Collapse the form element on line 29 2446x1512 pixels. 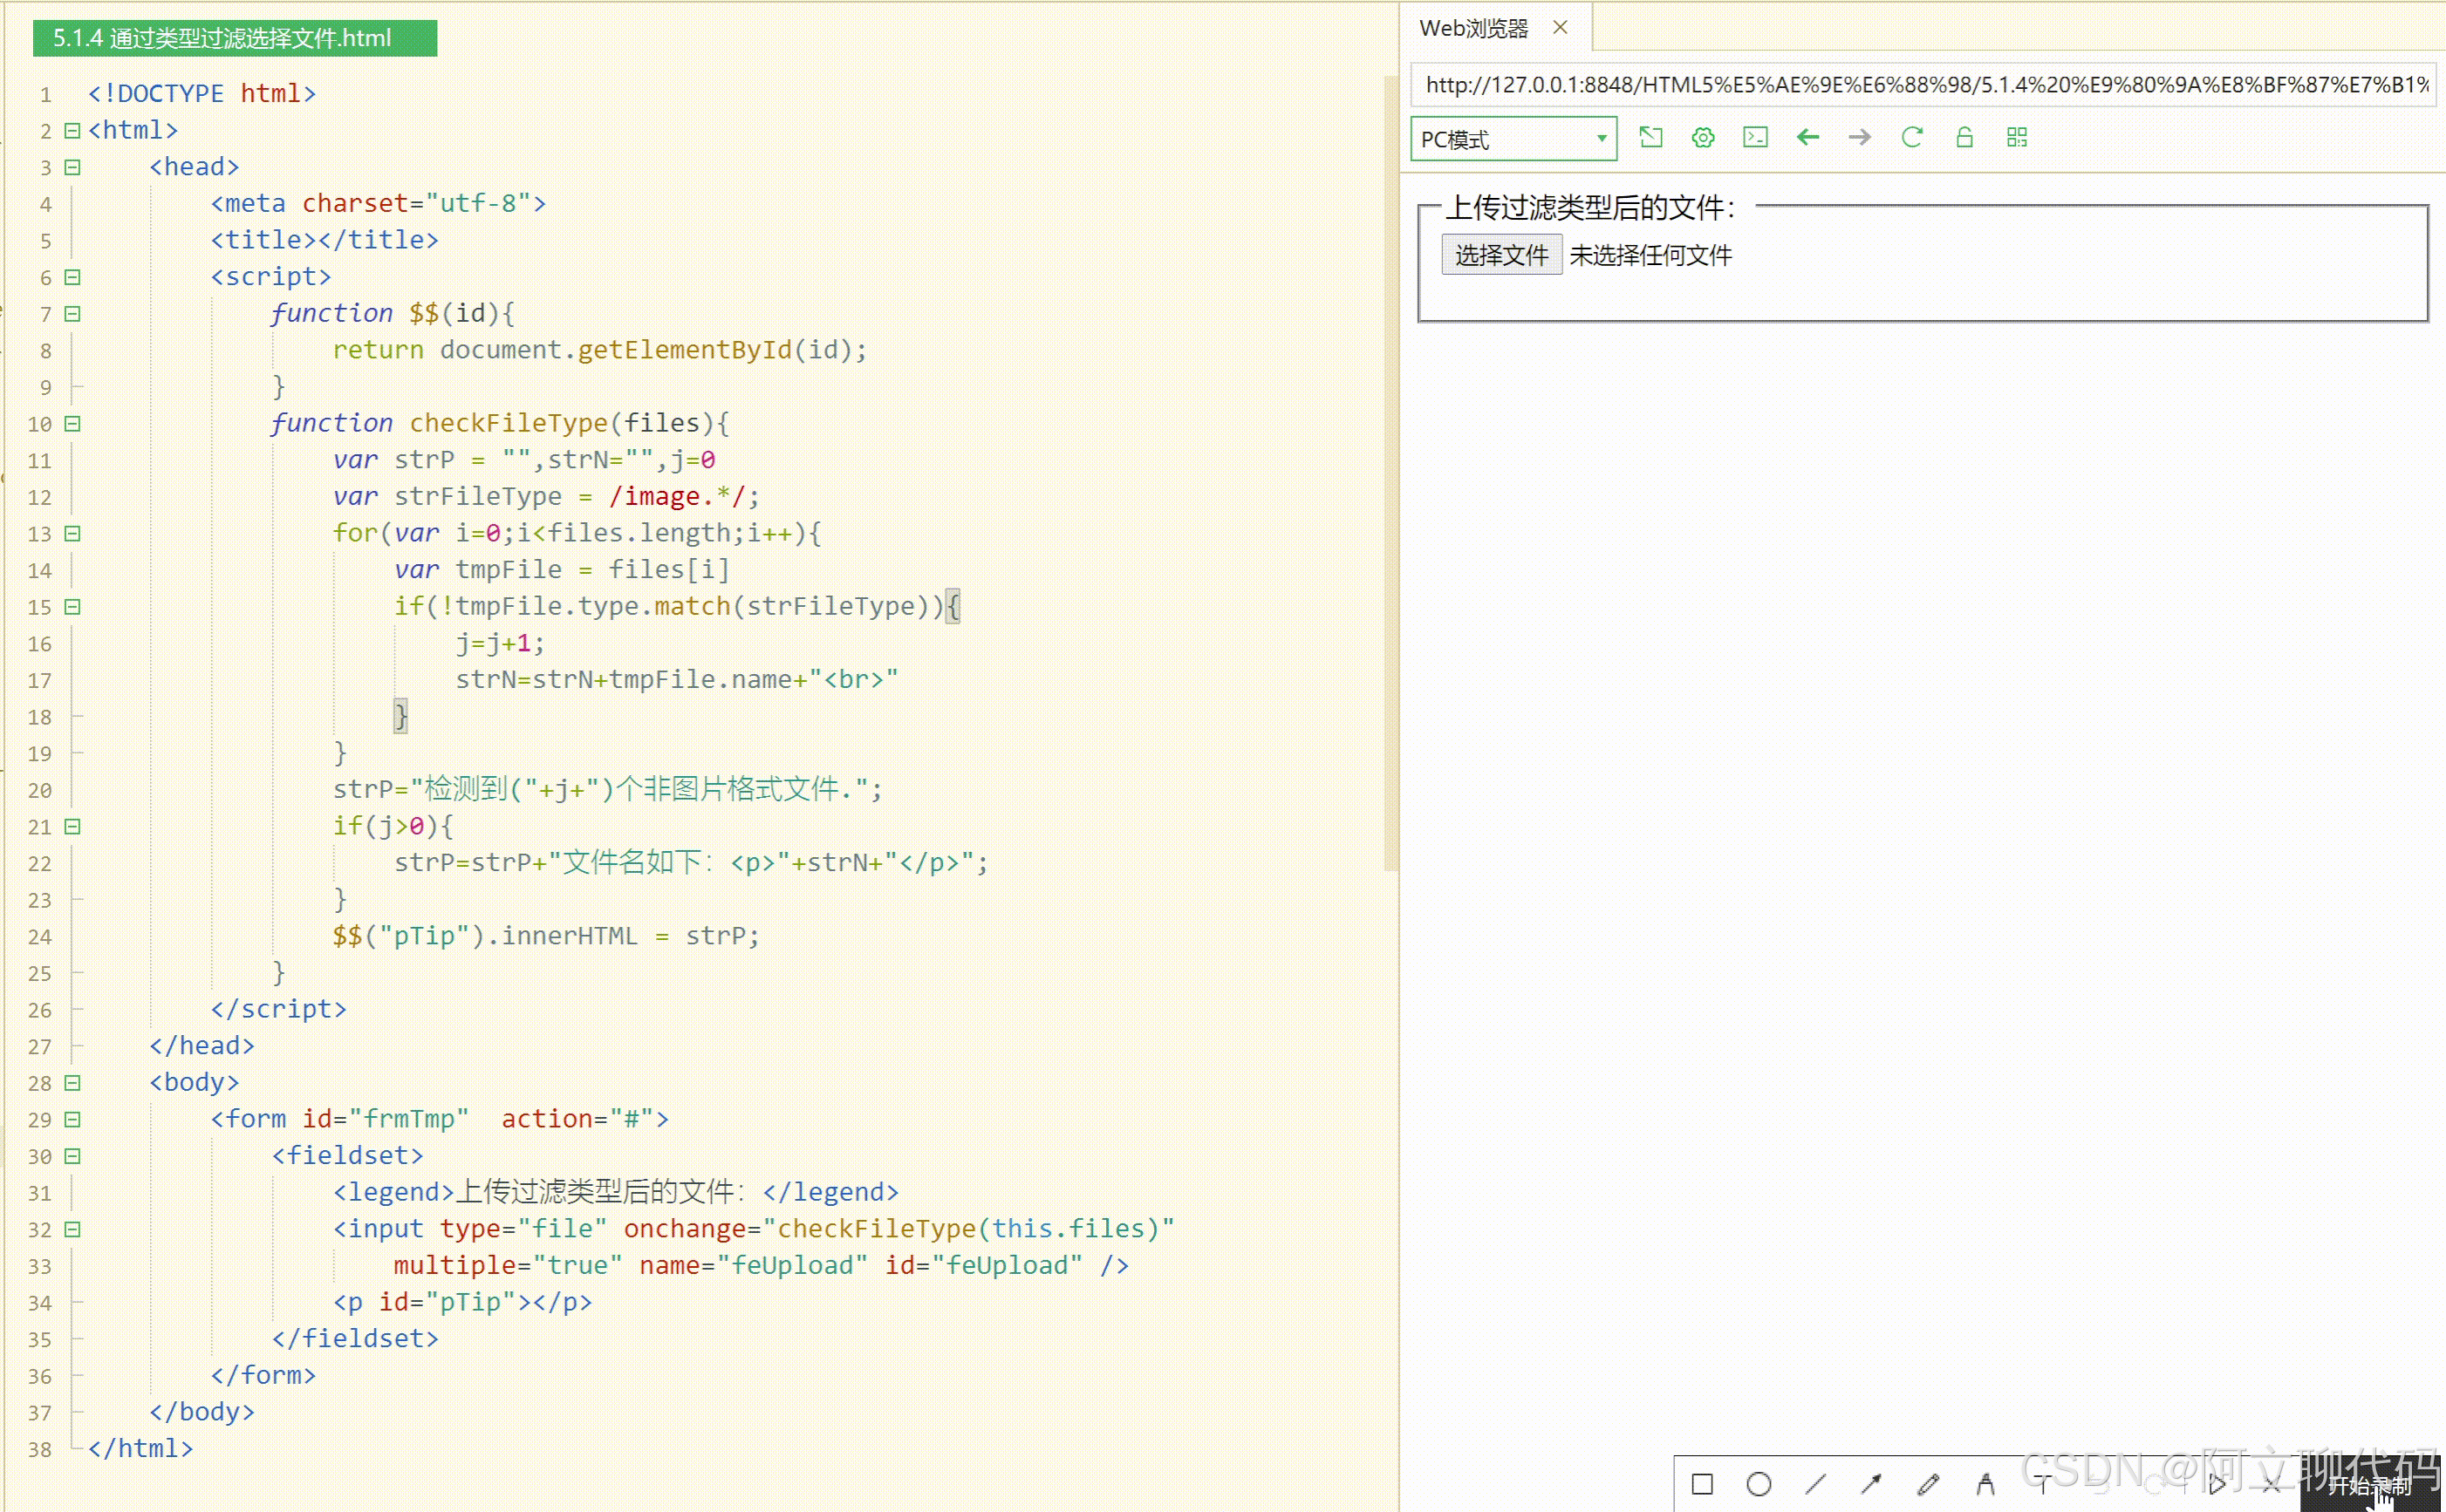point(72,1119)
